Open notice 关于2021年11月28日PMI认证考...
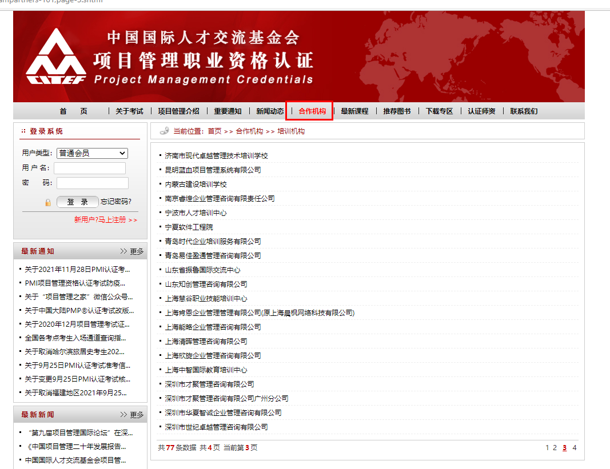Screen dimensions: 610x469 pos(77,270)
